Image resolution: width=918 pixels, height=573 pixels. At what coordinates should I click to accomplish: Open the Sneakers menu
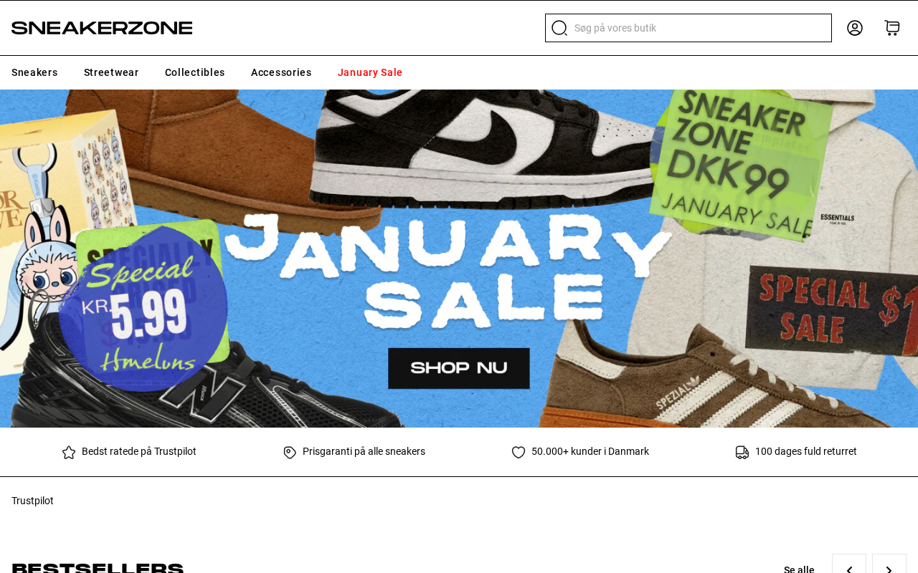(34, 72)
